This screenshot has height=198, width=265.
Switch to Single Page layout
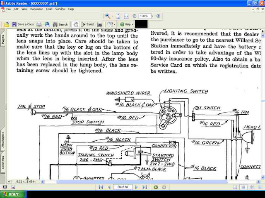click(x=235, y=187)
